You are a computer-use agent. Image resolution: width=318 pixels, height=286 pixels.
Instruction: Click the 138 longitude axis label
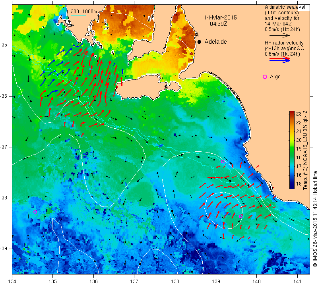(175, 281)
